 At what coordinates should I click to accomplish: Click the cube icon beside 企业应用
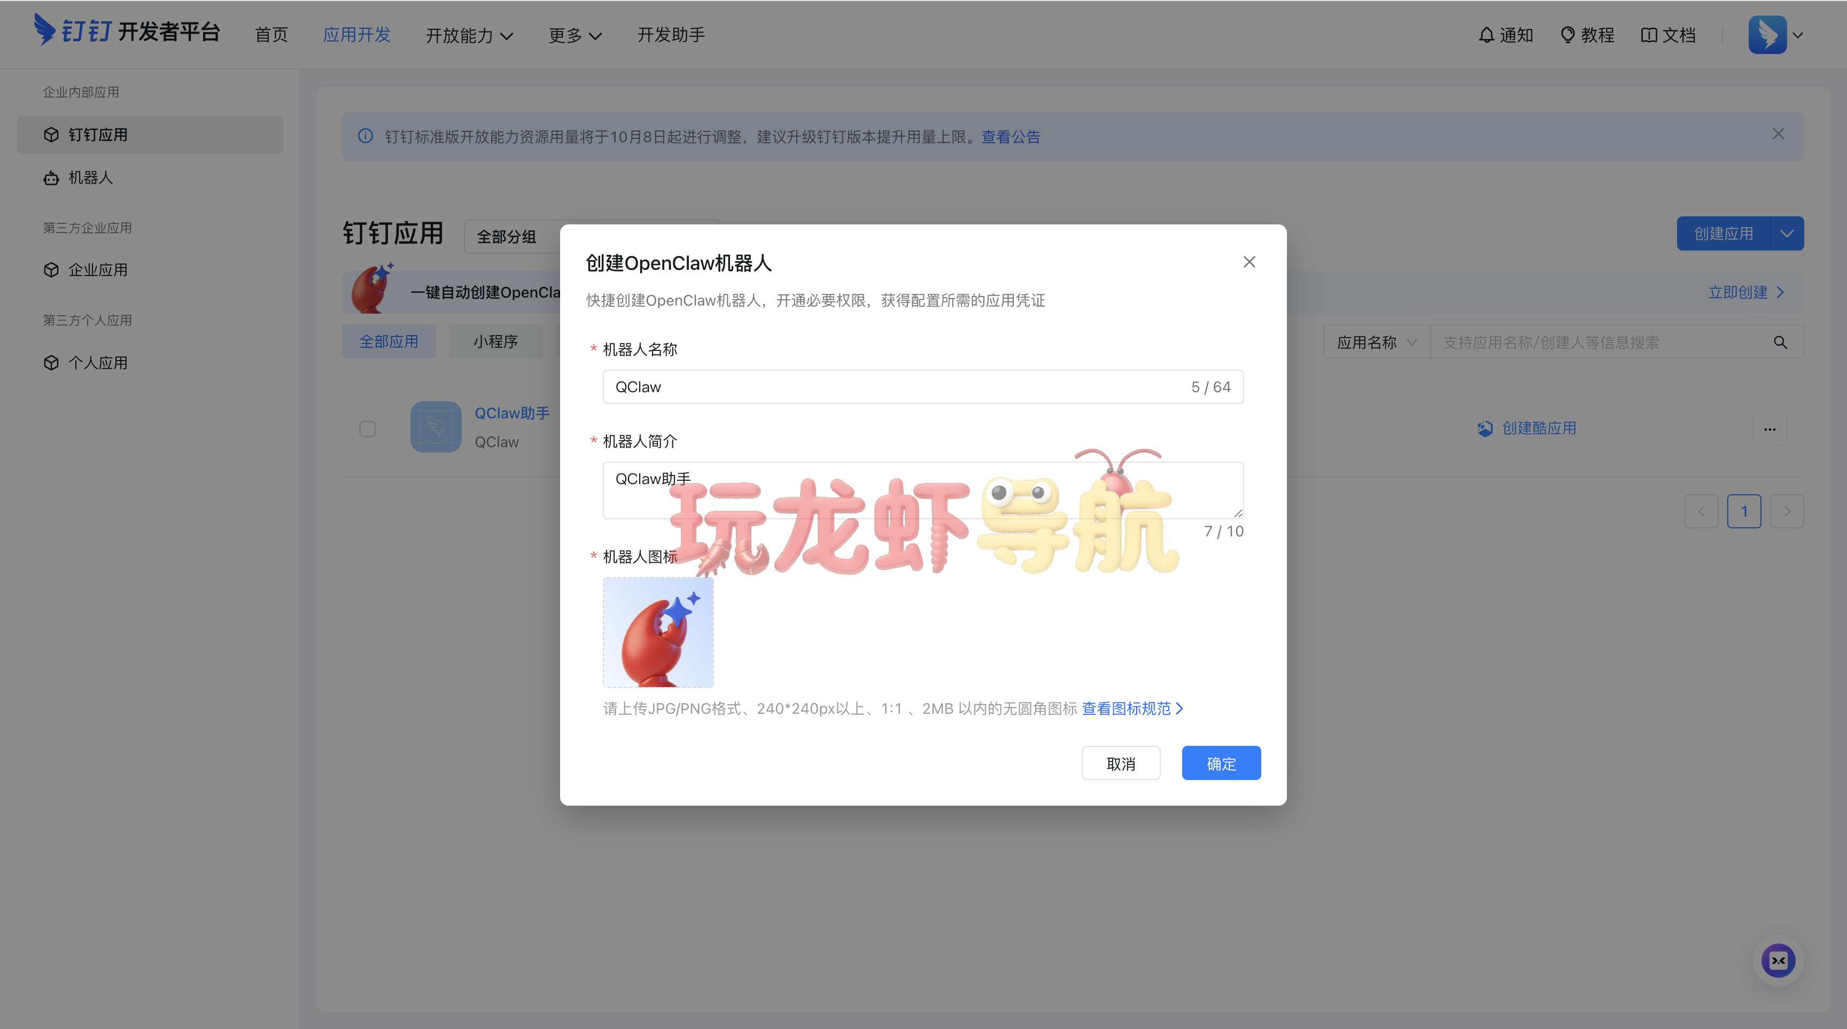[51, 270]
